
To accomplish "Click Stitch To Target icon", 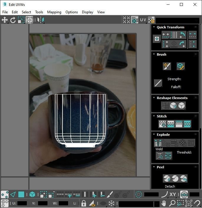I will (x=162, y=124).
